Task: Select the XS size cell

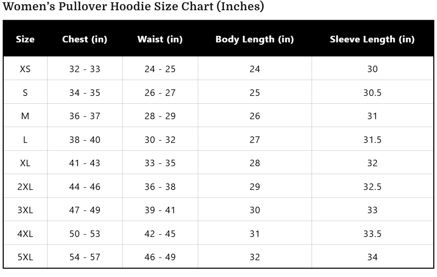Action: pos(25,69)
